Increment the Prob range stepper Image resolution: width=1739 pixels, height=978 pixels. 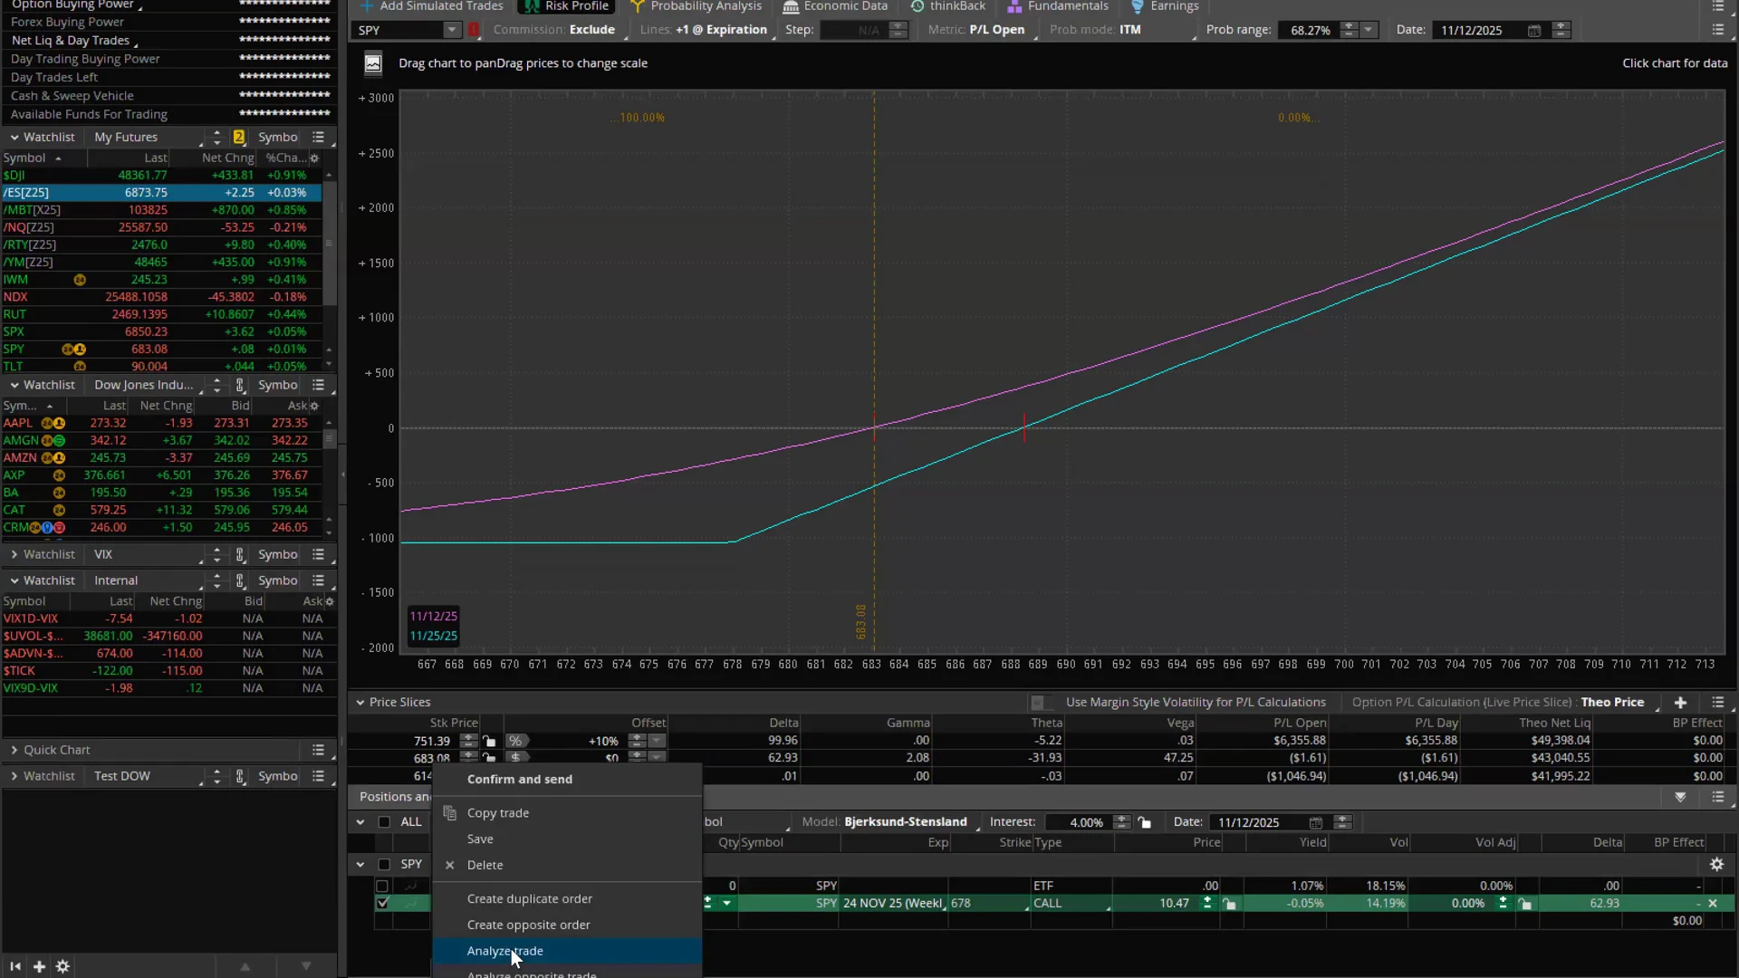coord(1349,26)
